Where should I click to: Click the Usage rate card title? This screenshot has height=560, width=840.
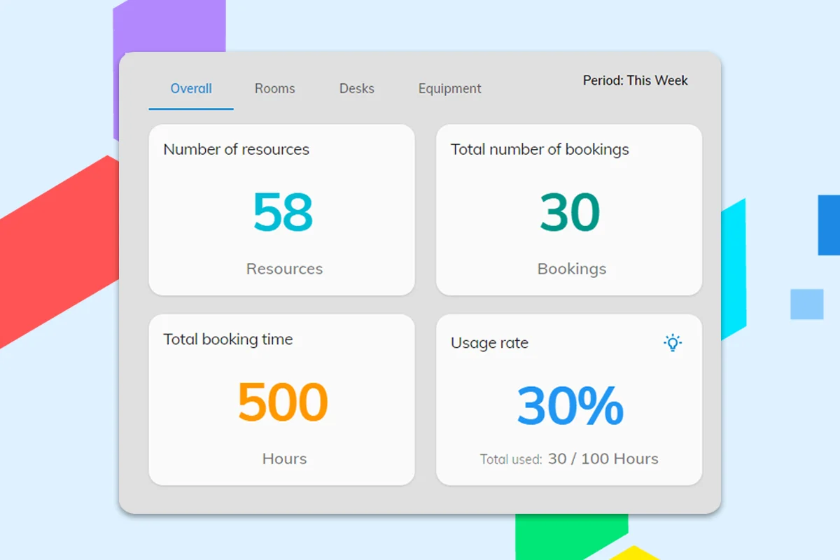click(x=489, y=343)
